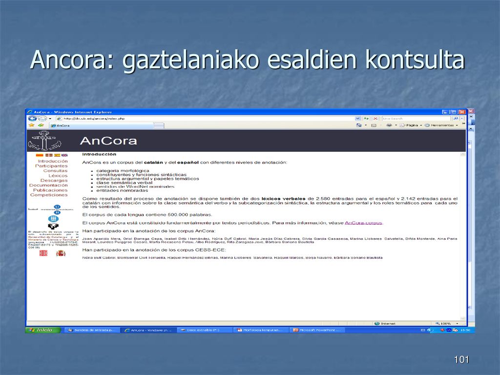Click the IE Forward arrow button

[x=42, y=119]
